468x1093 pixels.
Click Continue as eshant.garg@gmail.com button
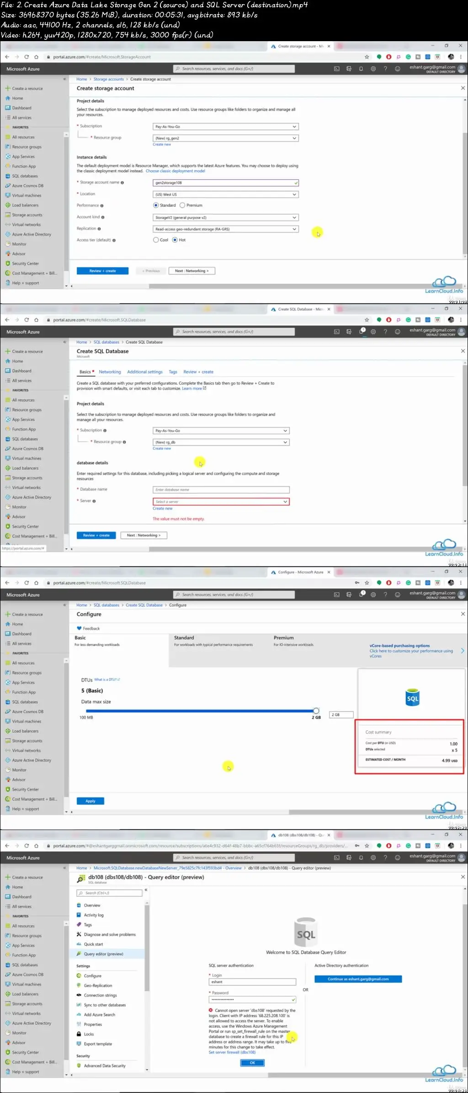[358, 979]
